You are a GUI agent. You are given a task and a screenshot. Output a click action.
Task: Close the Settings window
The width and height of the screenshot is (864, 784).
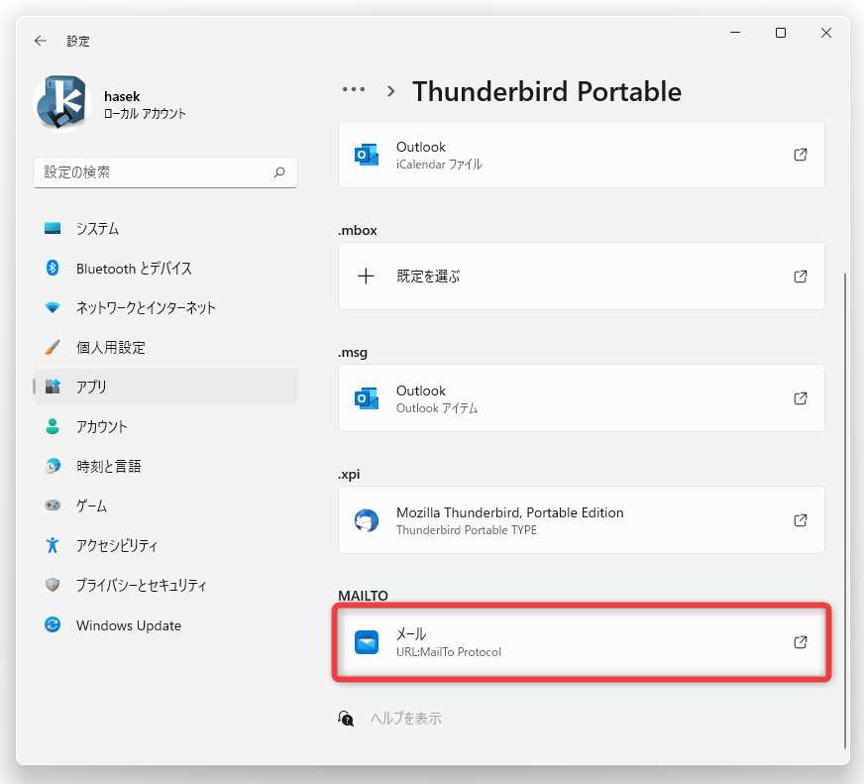(x=826, y=33)
